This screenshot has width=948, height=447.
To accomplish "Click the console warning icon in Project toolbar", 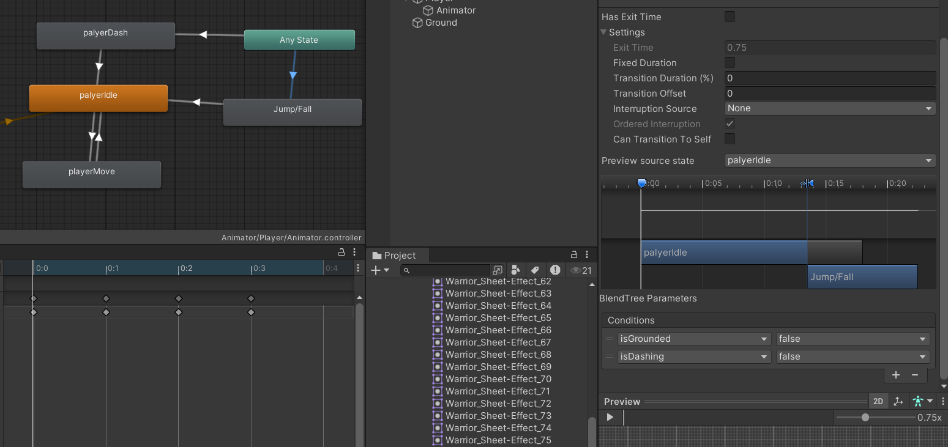I will (x=555, y=270).
